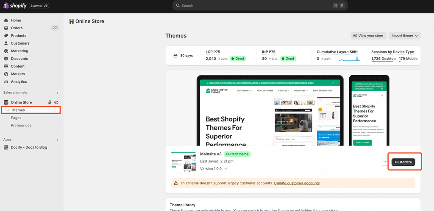Click the Good badge for LCP
Image resolution: width=434 pixels, height=211 pixels.
[x=238, y=59]
